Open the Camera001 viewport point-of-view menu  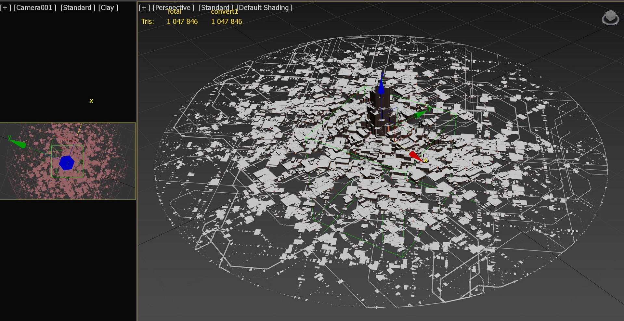(35, 7)
